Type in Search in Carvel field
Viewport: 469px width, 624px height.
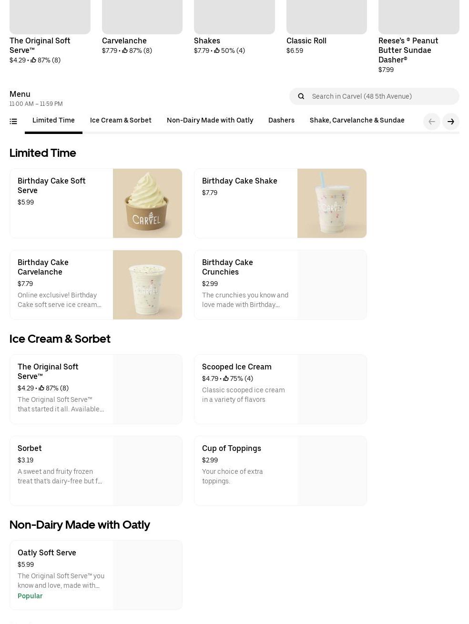tap(381, 96)
